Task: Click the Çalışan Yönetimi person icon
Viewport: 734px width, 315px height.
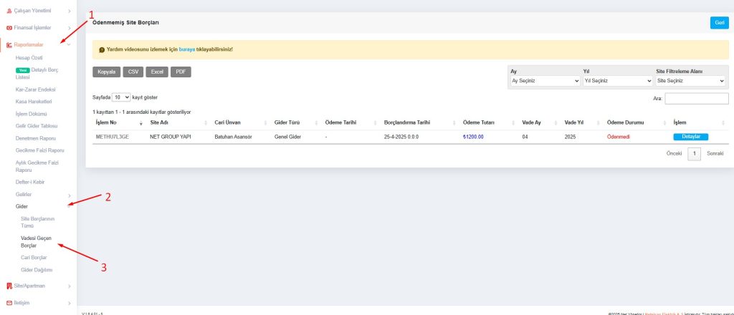Action: pos(9,11)
